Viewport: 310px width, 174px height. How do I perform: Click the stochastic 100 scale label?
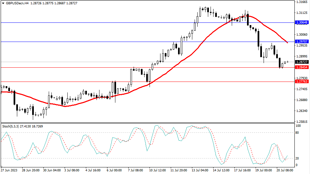click(298, 126)
